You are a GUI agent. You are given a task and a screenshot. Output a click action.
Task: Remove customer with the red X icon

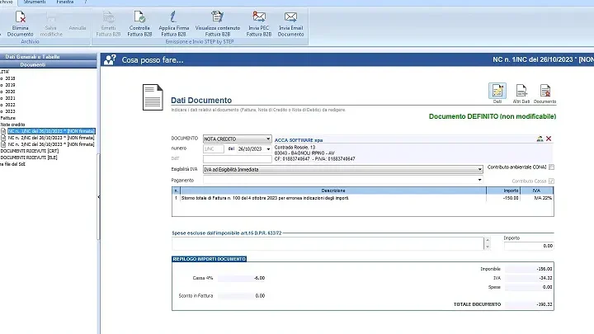549,139
